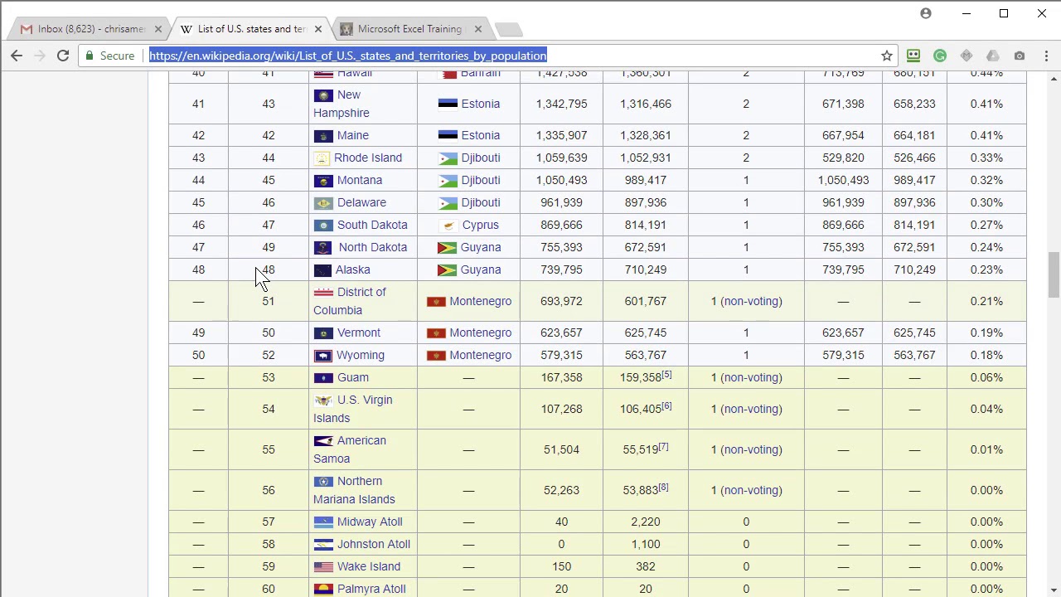This screenshot has height=597, width=1061.
Task: View the Secure site info lock
Action: [109, 56]
